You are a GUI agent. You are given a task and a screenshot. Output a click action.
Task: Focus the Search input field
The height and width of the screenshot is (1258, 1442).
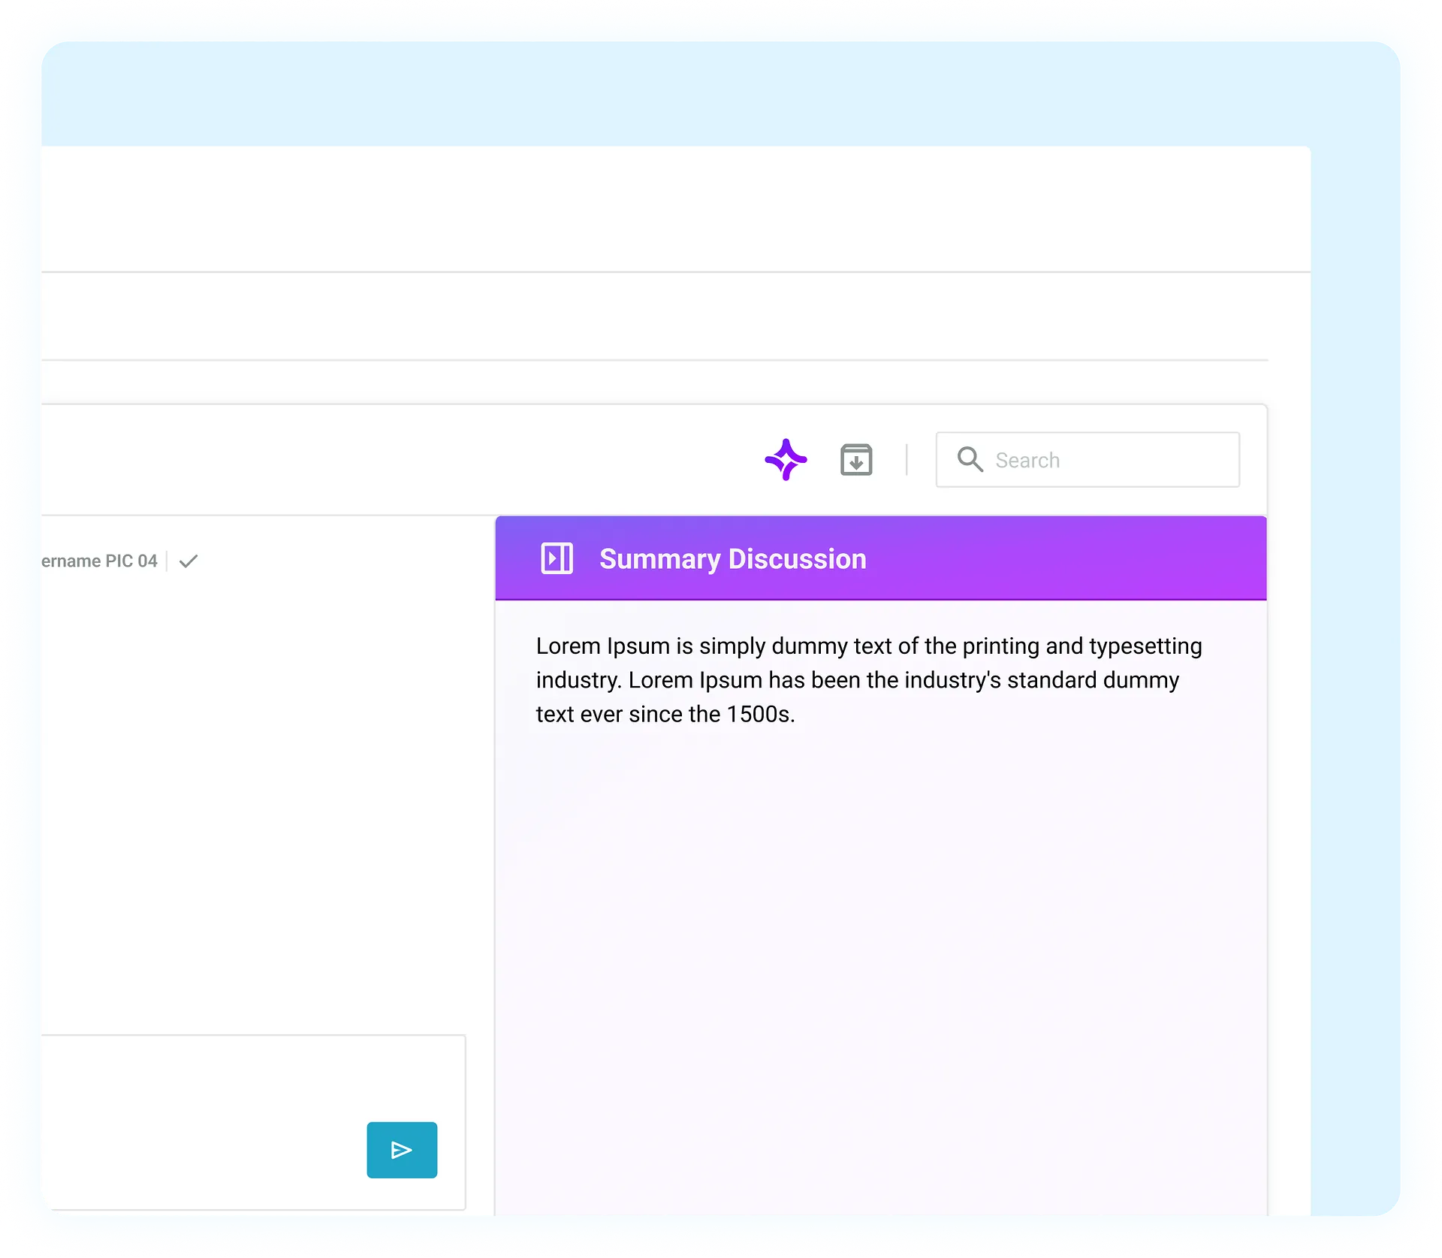coord(1088,459)
